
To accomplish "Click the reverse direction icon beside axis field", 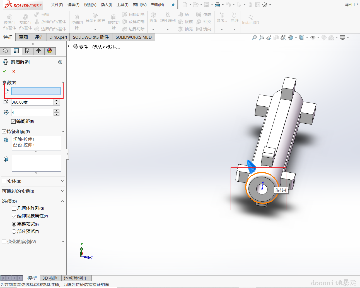I will tap(6, 91).
